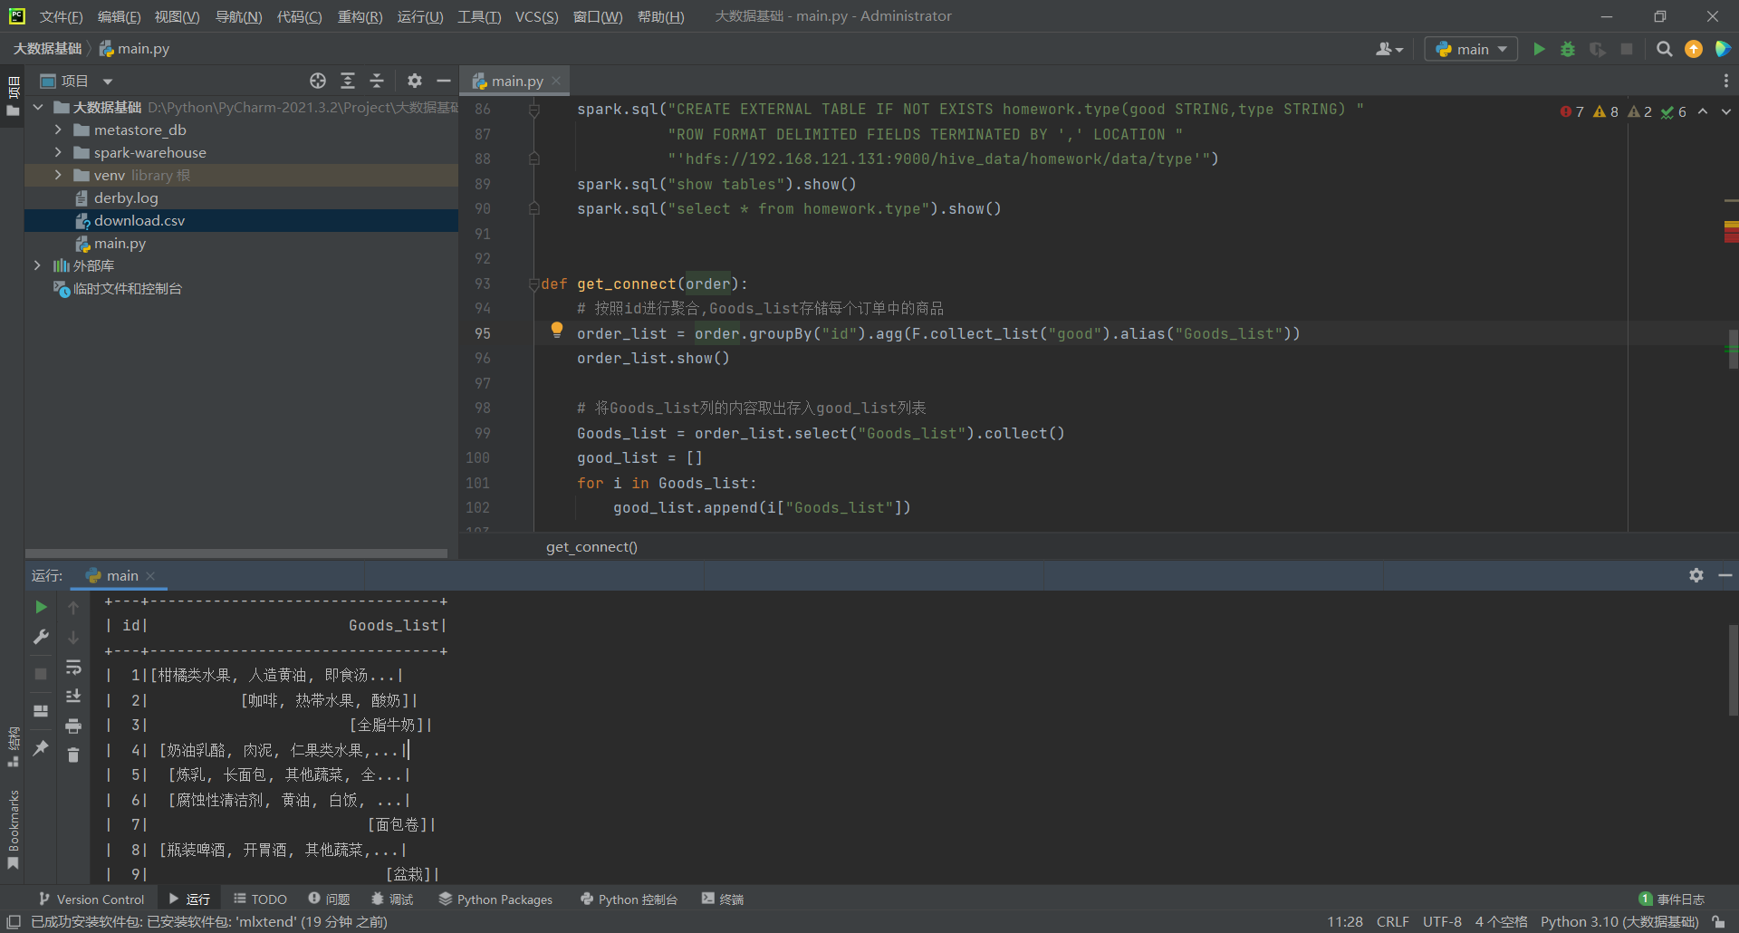The width and height of the screenshot is (1739, 933).
Task: Open project panel settings gear
Action: [415, 81]
